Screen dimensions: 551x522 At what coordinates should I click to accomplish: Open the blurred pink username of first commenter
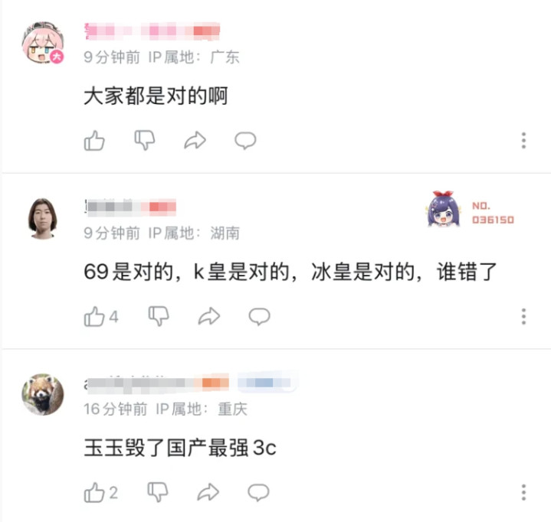(153, 31)
